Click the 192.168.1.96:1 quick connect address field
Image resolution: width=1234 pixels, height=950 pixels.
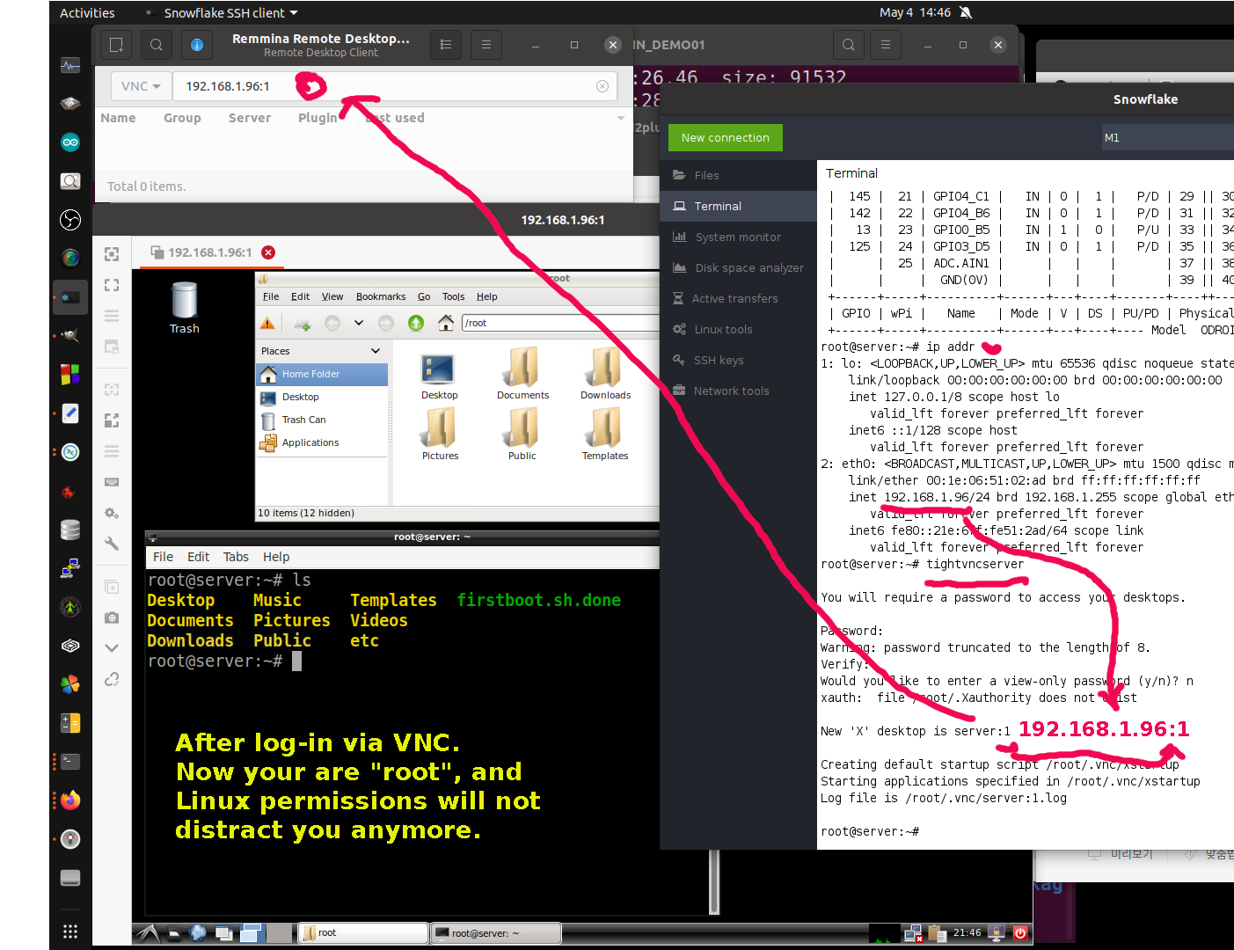(x=394, y=86)
